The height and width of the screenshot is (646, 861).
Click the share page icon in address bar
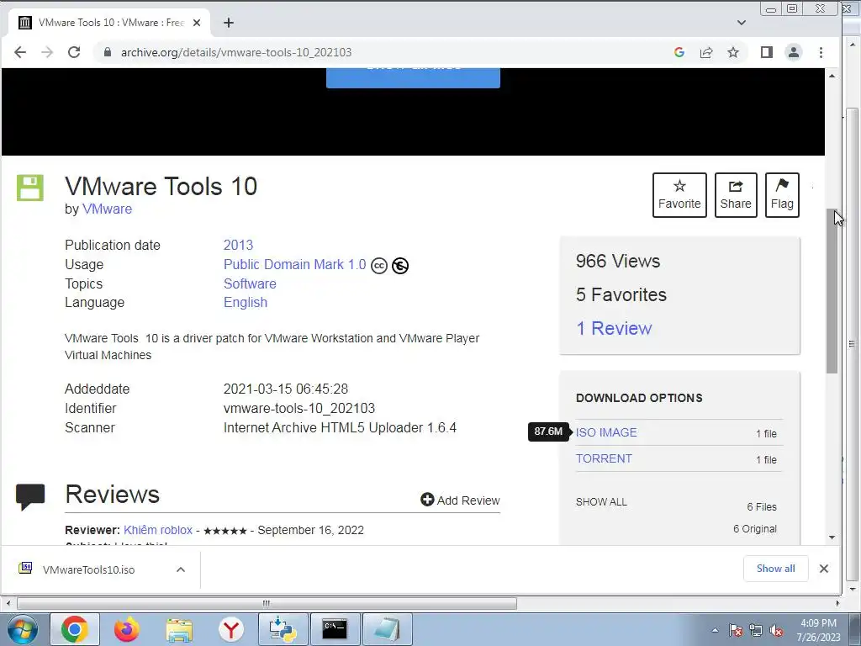706,52
